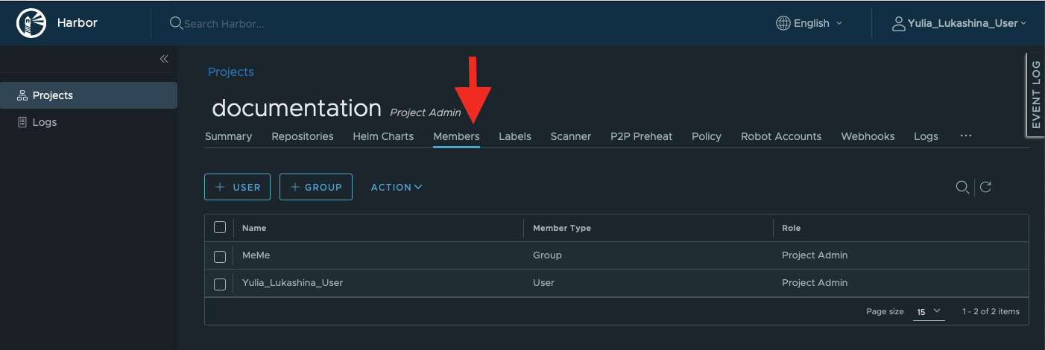Tick the select-all members checkbox
Image resolution: width=1045 pixels, height=350 pixels.
click(x=220, y=227)
